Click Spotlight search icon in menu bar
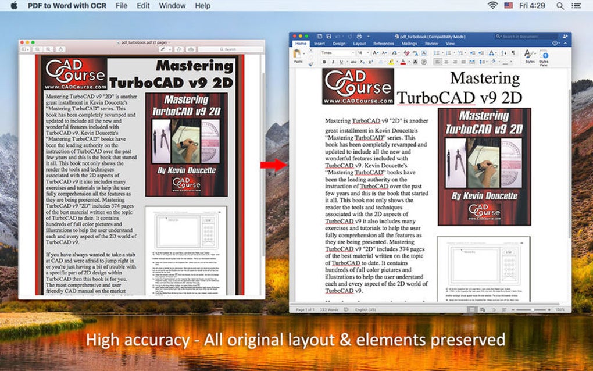Image resolution: width=593 pixels, height=371 pixels. [560, 6]
